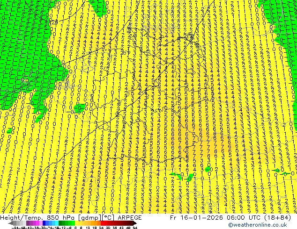Pick the dark green legend swatch
The width and height of the screenshot is (297, 229).
coord(60,223)
